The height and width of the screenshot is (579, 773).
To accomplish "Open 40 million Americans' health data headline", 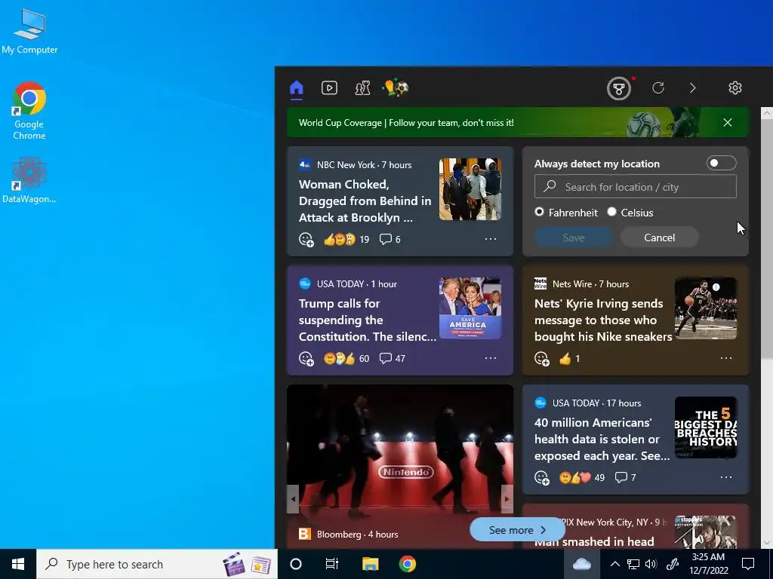I will pyautogui.click(x=602, y=440).
